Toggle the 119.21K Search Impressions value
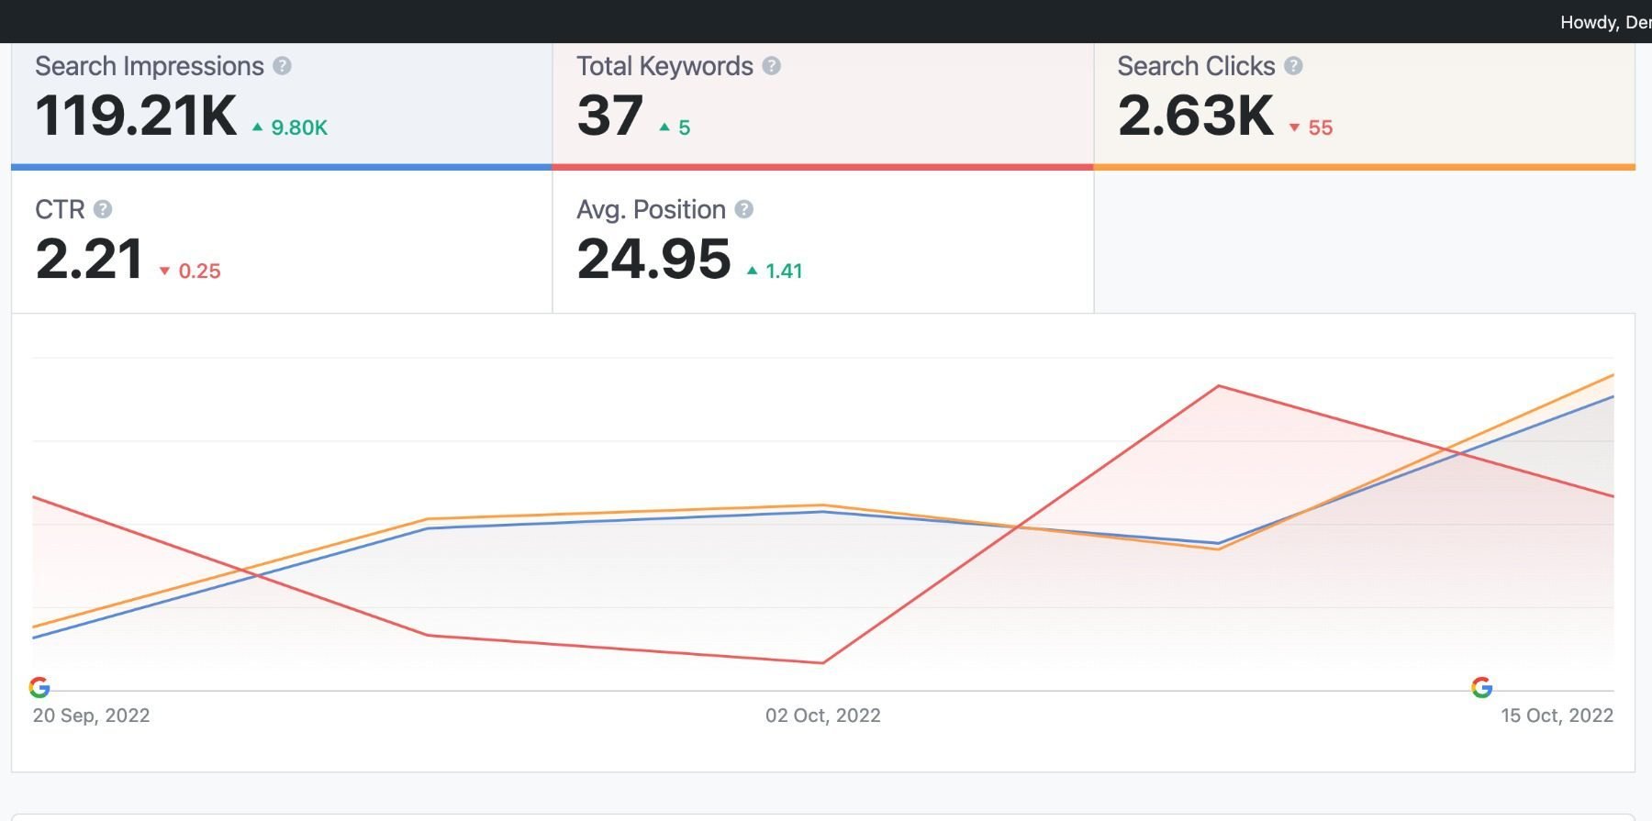 click(136, 116)
